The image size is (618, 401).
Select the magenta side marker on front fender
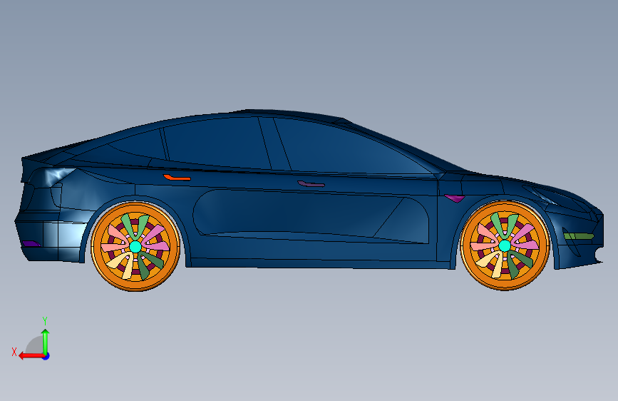pyautogui.click(x=455, y=198)
